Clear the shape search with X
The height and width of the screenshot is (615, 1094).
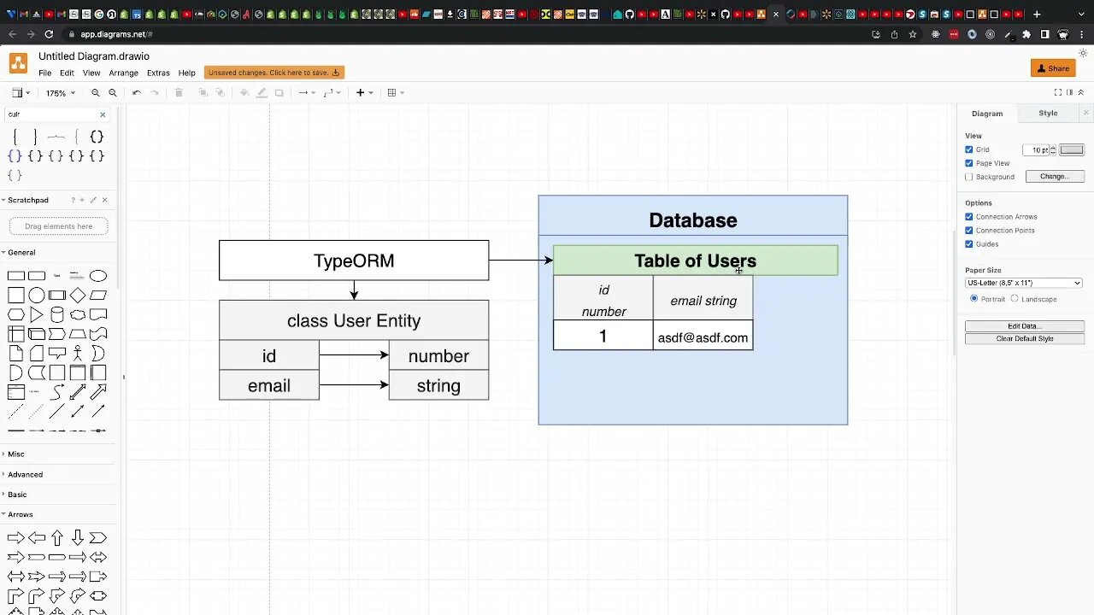click(x=103, y=114)
